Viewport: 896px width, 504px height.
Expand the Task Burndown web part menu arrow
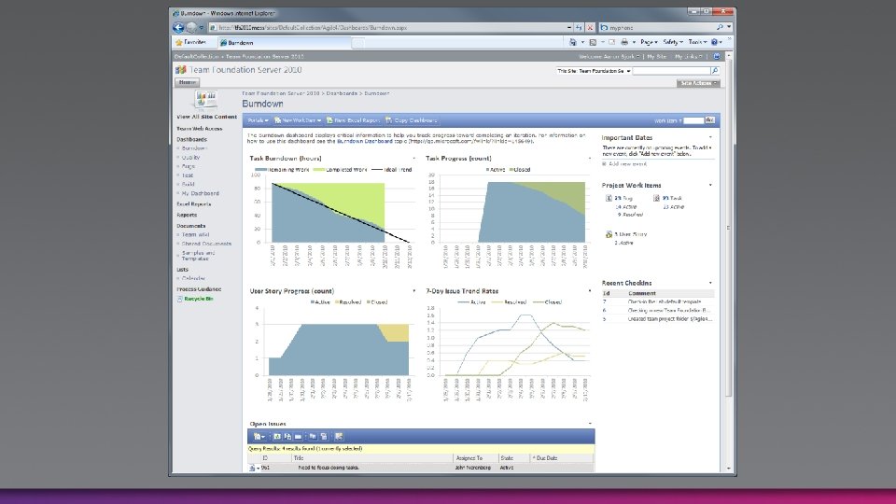click(413, 159)
